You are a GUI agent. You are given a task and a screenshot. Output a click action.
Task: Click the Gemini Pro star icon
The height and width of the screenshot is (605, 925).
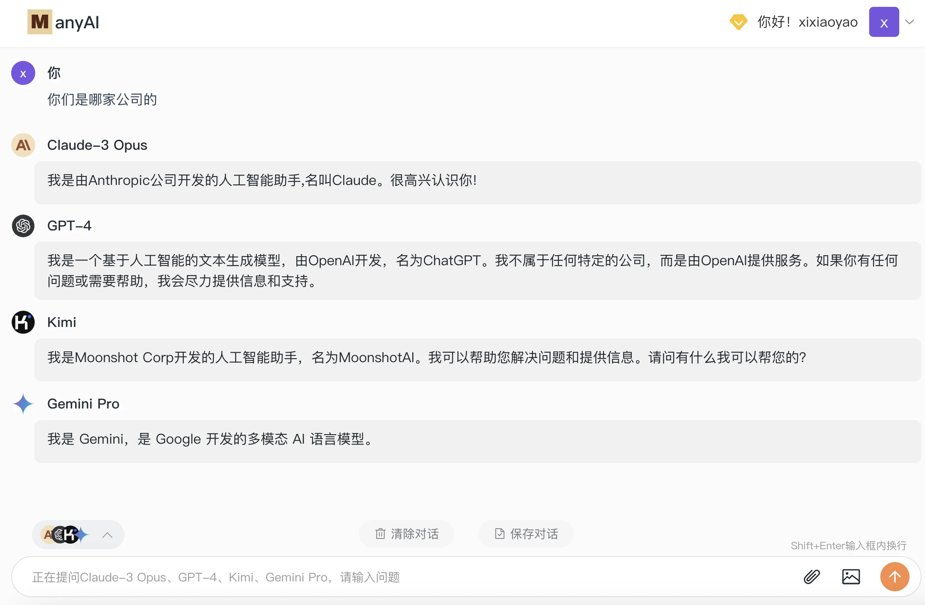pyautogui.click(x=23, y=404)
